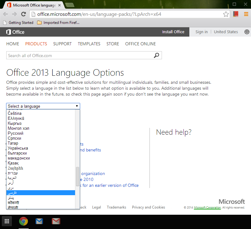Go to the TEMPLATES menu item
The height and width of the screenshot is (229, 251).
(89, 44)
